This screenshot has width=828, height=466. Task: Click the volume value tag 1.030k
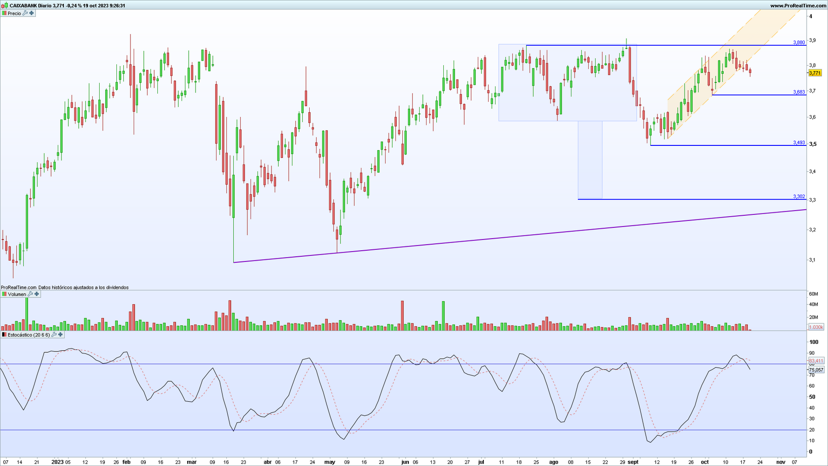[x=816, y=327]
